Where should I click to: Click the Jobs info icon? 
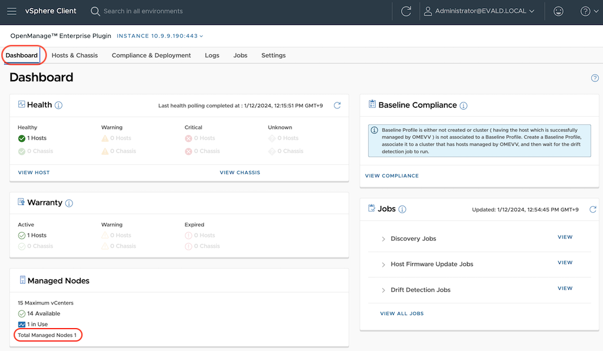coord(402,209)
